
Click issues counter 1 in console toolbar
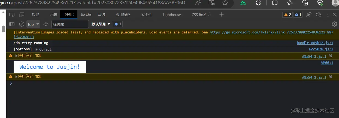tap(118, 24)
